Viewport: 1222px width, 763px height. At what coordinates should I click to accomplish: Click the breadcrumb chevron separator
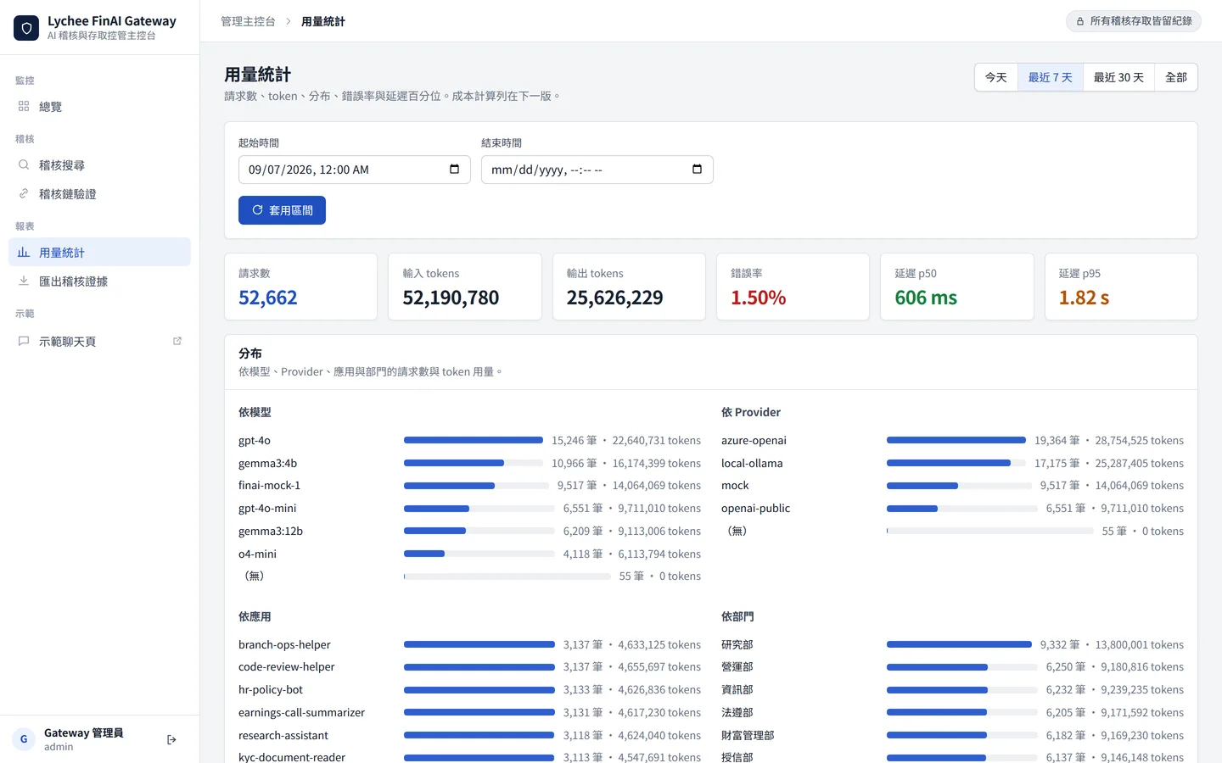coord(289,21)
